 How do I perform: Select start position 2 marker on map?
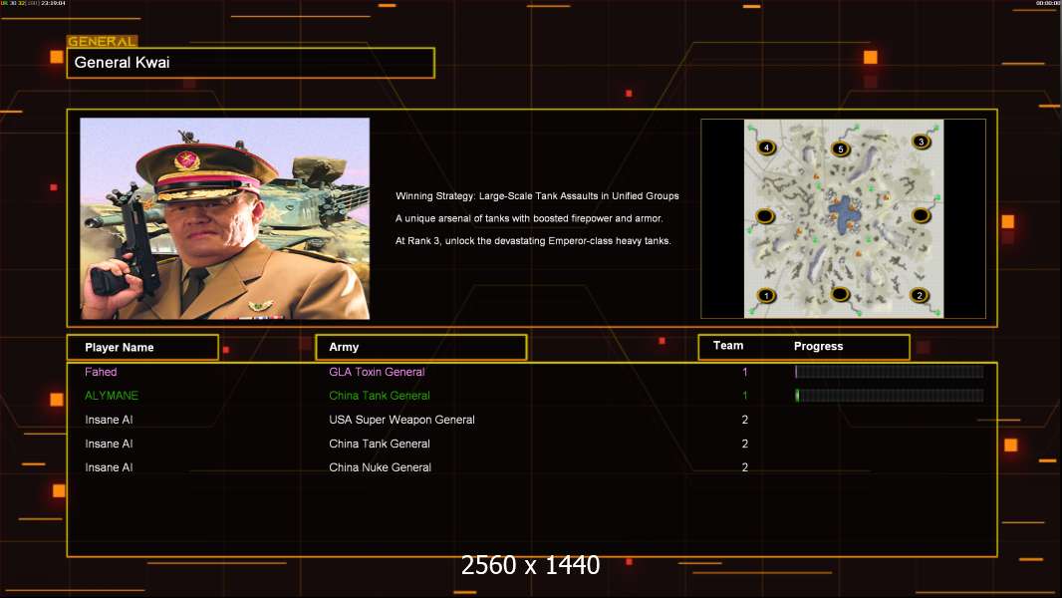pyautogui.click(x=920, y=295)
